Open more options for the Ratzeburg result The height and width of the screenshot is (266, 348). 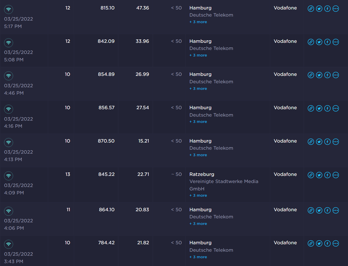click(336, 175)
